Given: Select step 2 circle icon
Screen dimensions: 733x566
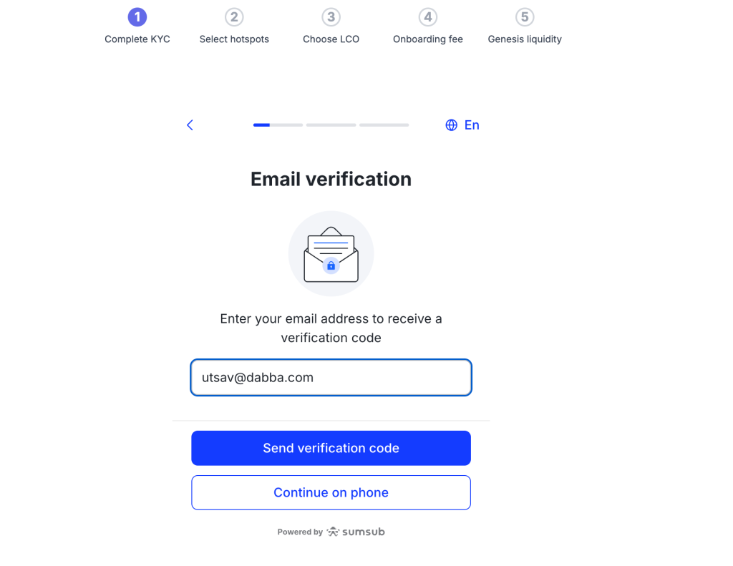Looking at the screenshot, I should tap(234, 17).
